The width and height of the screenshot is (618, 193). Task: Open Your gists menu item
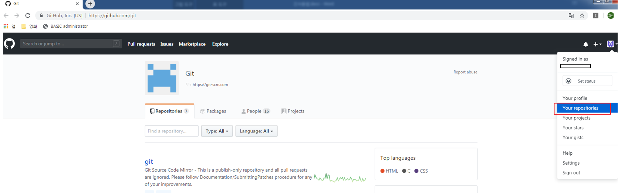point(587,137)
